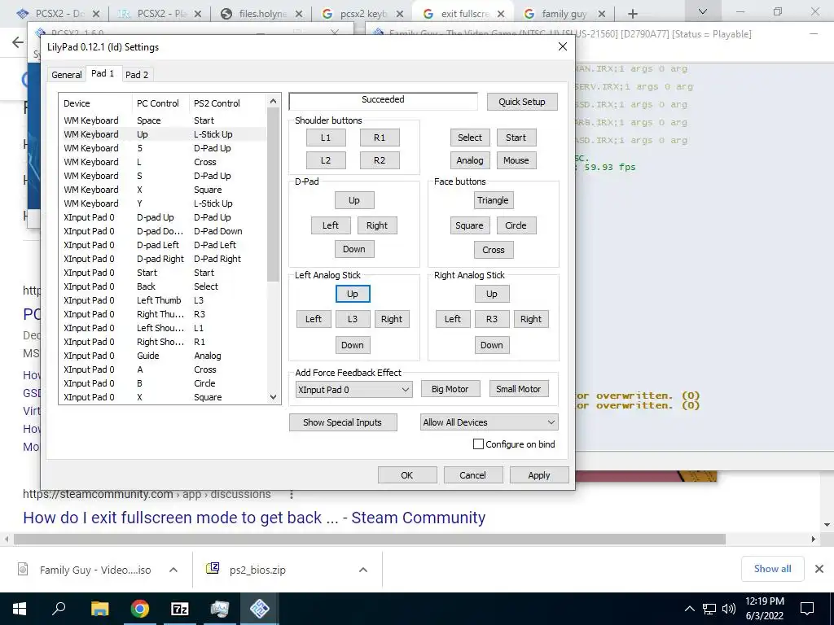The image size is (834, 625).
Task: Switch to the General tab
Action: point(67,74)
